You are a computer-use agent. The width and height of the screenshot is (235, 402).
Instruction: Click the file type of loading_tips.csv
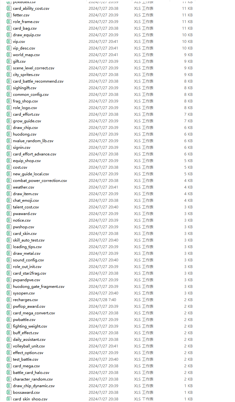[x=144, y=247]
